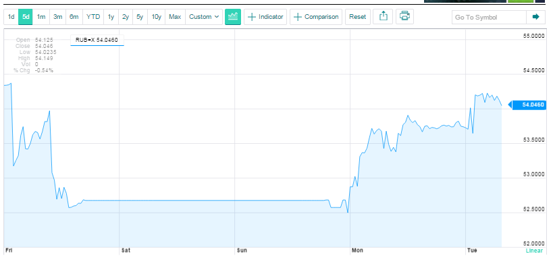The width and height of the screenshot is (553, 258).
Task: Click the go arrow next to symbol field
Action: [535, 17]
